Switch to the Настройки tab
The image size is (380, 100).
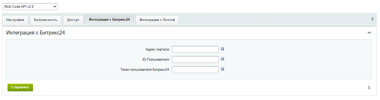[15, 20]
